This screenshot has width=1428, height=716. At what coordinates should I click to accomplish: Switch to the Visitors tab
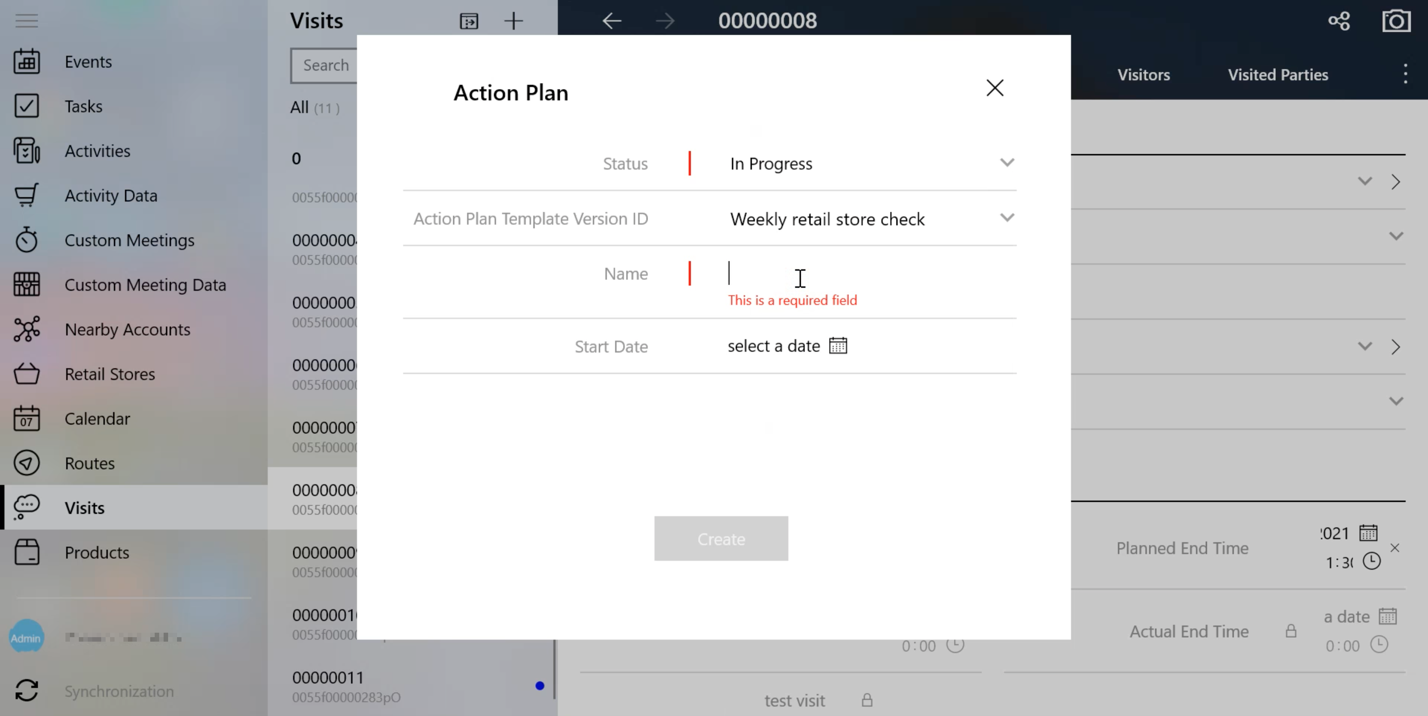(x=1143, y=74)
